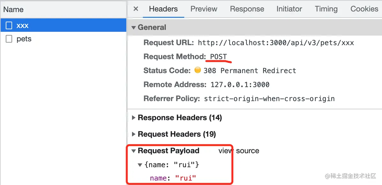This screenshot has width=382, height=185.
Task: Expand Response Headers (14) section
Action: click(x=134, y=118)
